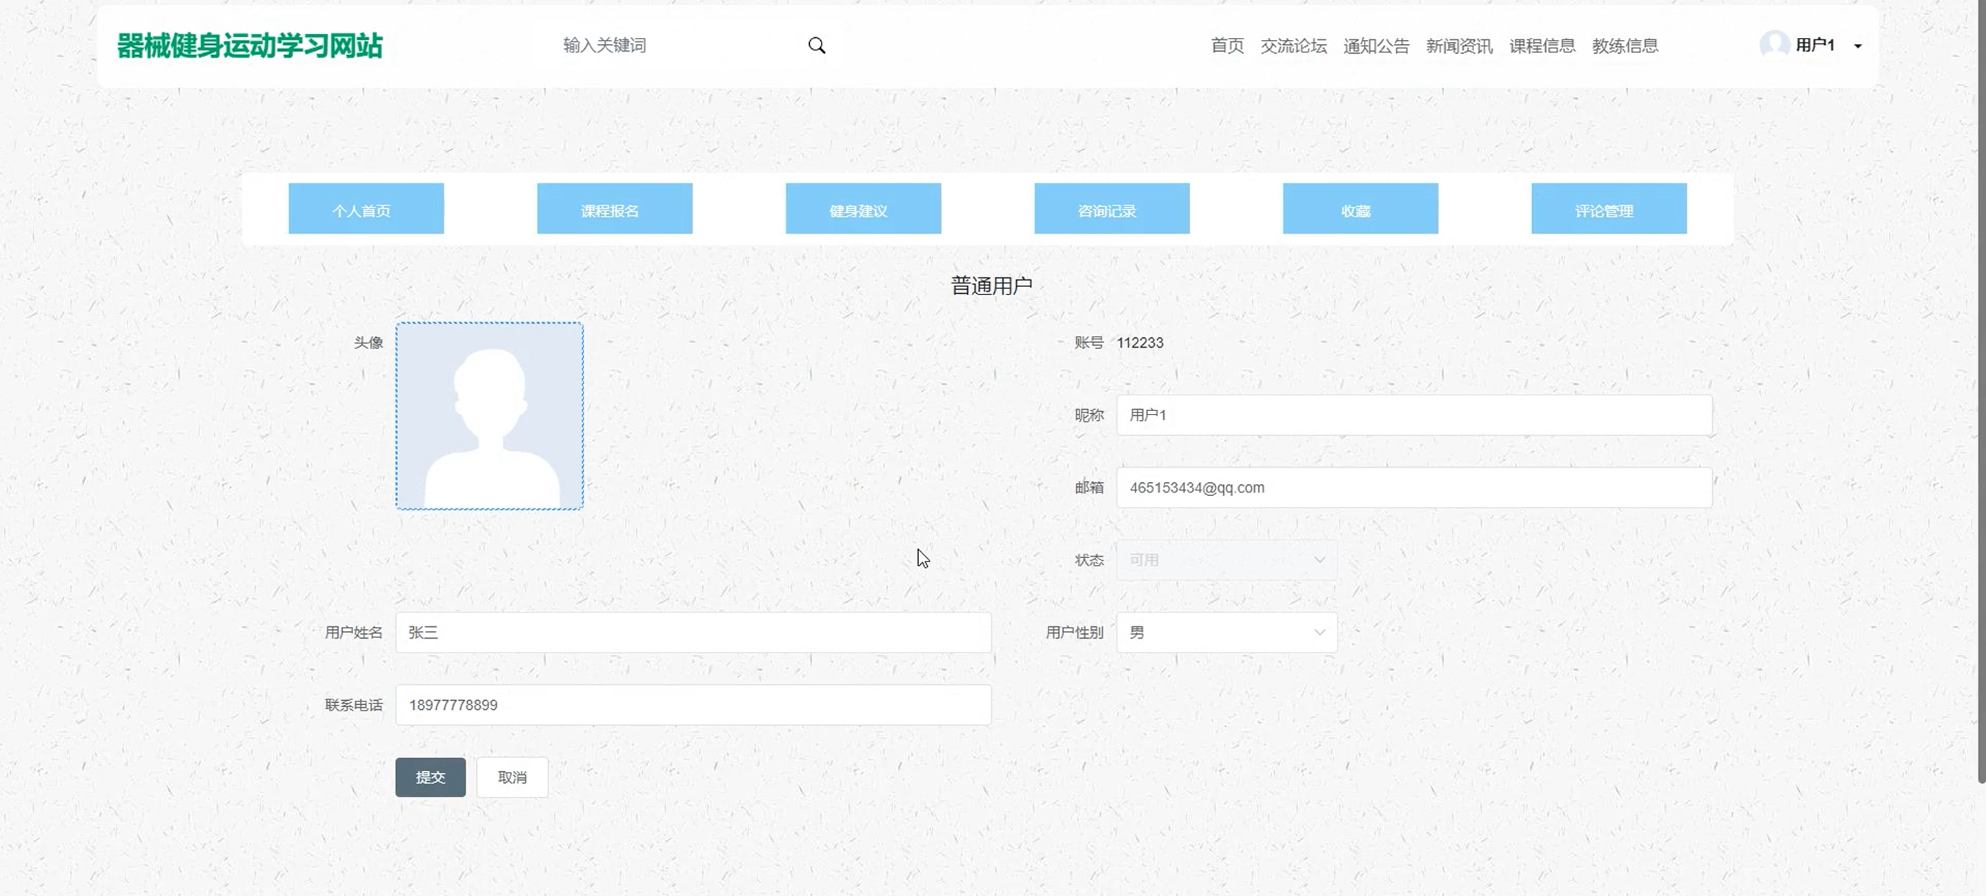
Task: Open 课程信息 course info page
Action: click(x=1542, y=46)
